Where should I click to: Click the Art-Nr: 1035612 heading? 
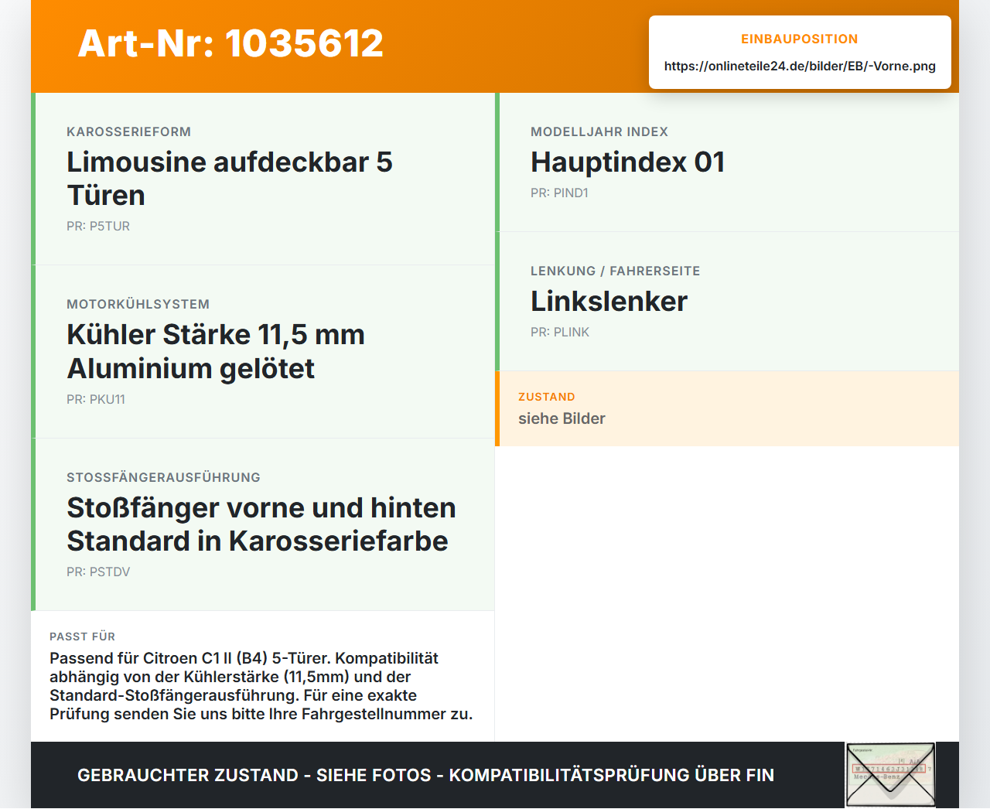point(230,43)
